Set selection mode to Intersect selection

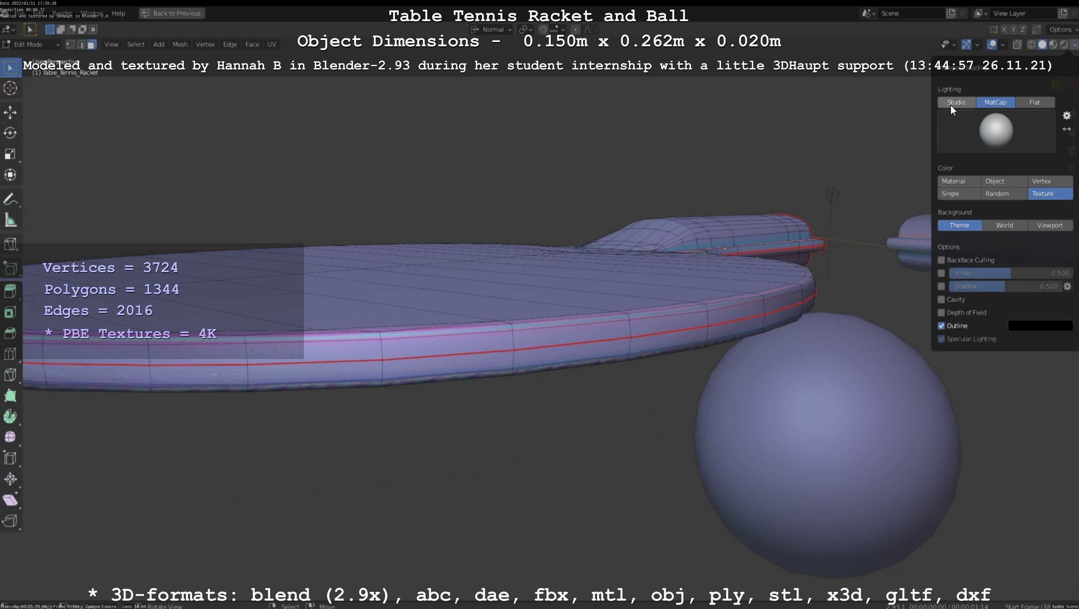pos(93,30)
